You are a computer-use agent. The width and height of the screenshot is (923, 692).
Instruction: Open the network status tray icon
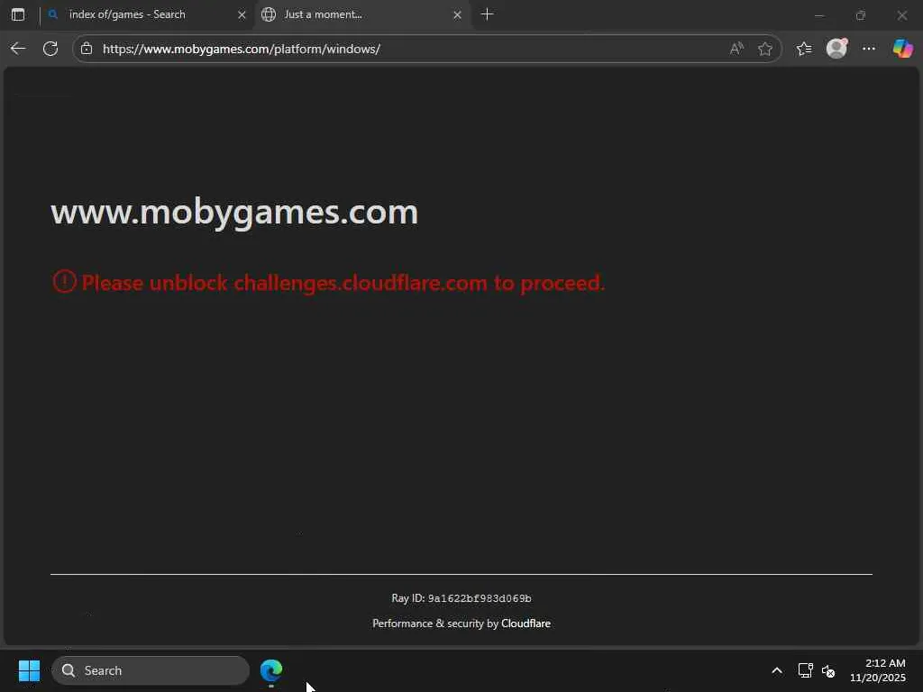tap(805, 670)
